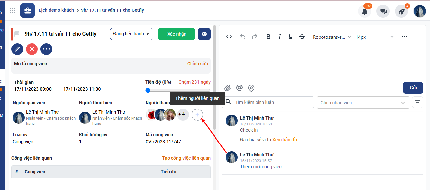Click the progress slider handle

pyautogui.click(x=148, y=90)
